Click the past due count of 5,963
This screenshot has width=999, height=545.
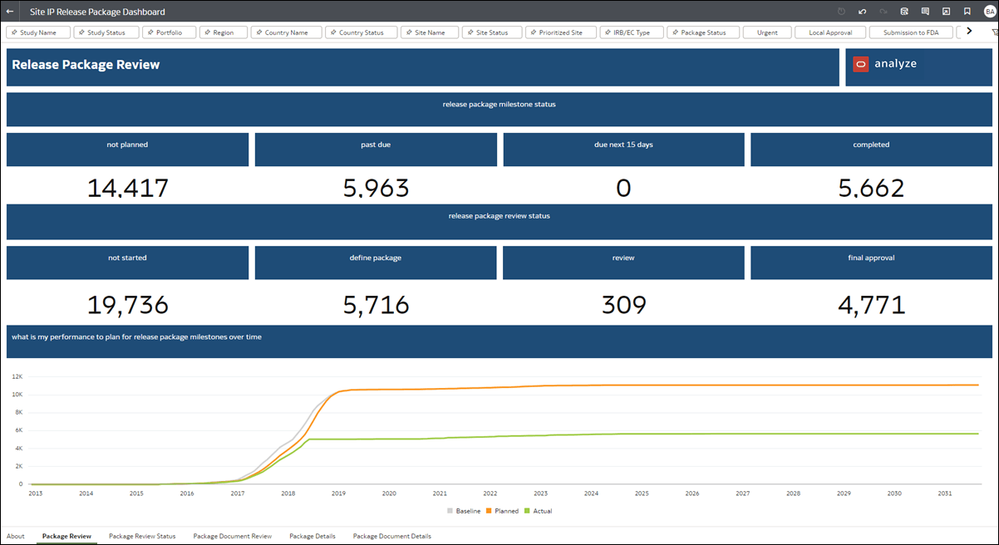coord(376,188)
